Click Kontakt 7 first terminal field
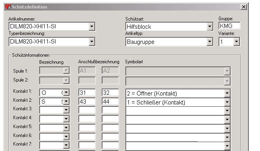Image resolution: width=260 pixels, height=151 pixels. pyautogui.click(x=87, y=145)
